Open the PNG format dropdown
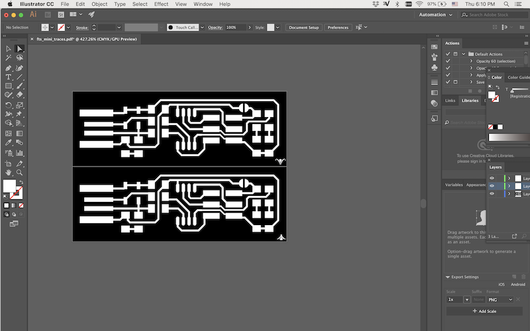The width and height of the screenshot is (530, 331). 500,300
